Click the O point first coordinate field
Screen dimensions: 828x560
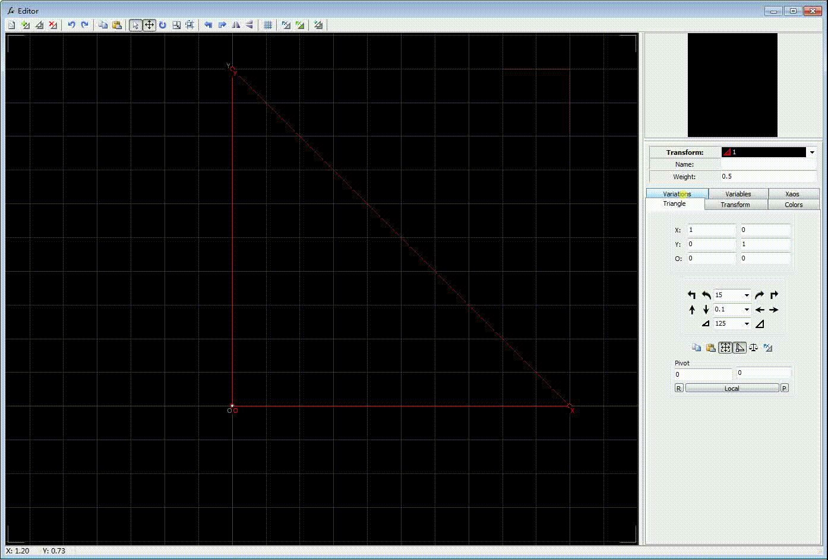pos(712,258)
